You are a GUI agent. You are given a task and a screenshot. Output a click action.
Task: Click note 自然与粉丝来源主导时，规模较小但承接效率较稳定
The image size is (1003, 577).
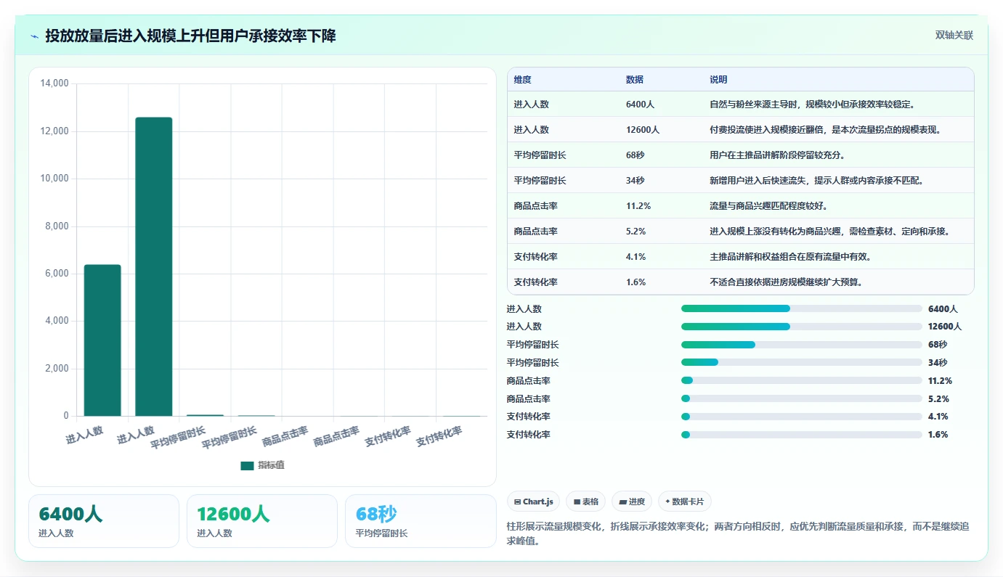click(813, 105)
